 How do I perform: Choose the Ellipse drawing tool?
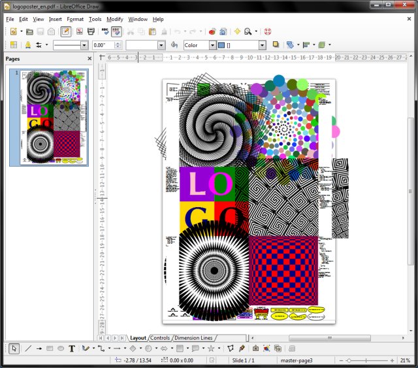pyautogui.click(x=61, y=349)
